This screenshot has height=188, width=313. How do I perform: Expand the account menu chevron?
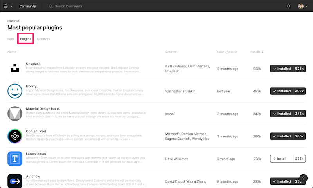click(x=306, y=6)
